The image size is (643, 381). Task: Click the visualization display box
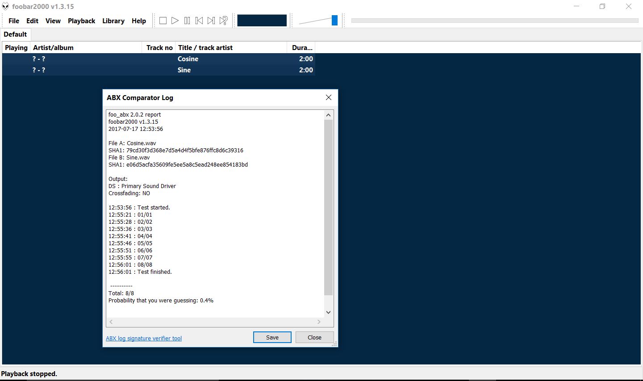click(x=262, y=21)
